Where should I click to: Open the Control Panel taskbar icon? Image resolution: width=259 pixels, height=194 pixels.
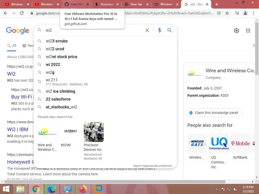click(67, 189)
